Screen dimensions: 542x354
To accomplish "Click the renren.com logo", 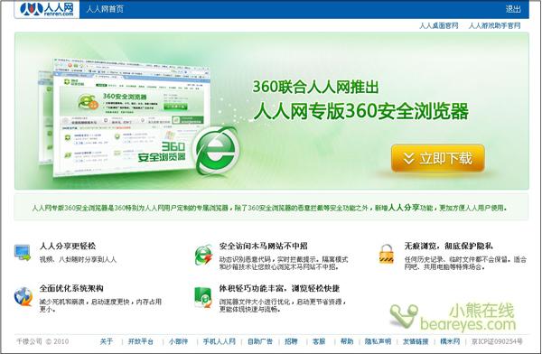I will (47, 9).
